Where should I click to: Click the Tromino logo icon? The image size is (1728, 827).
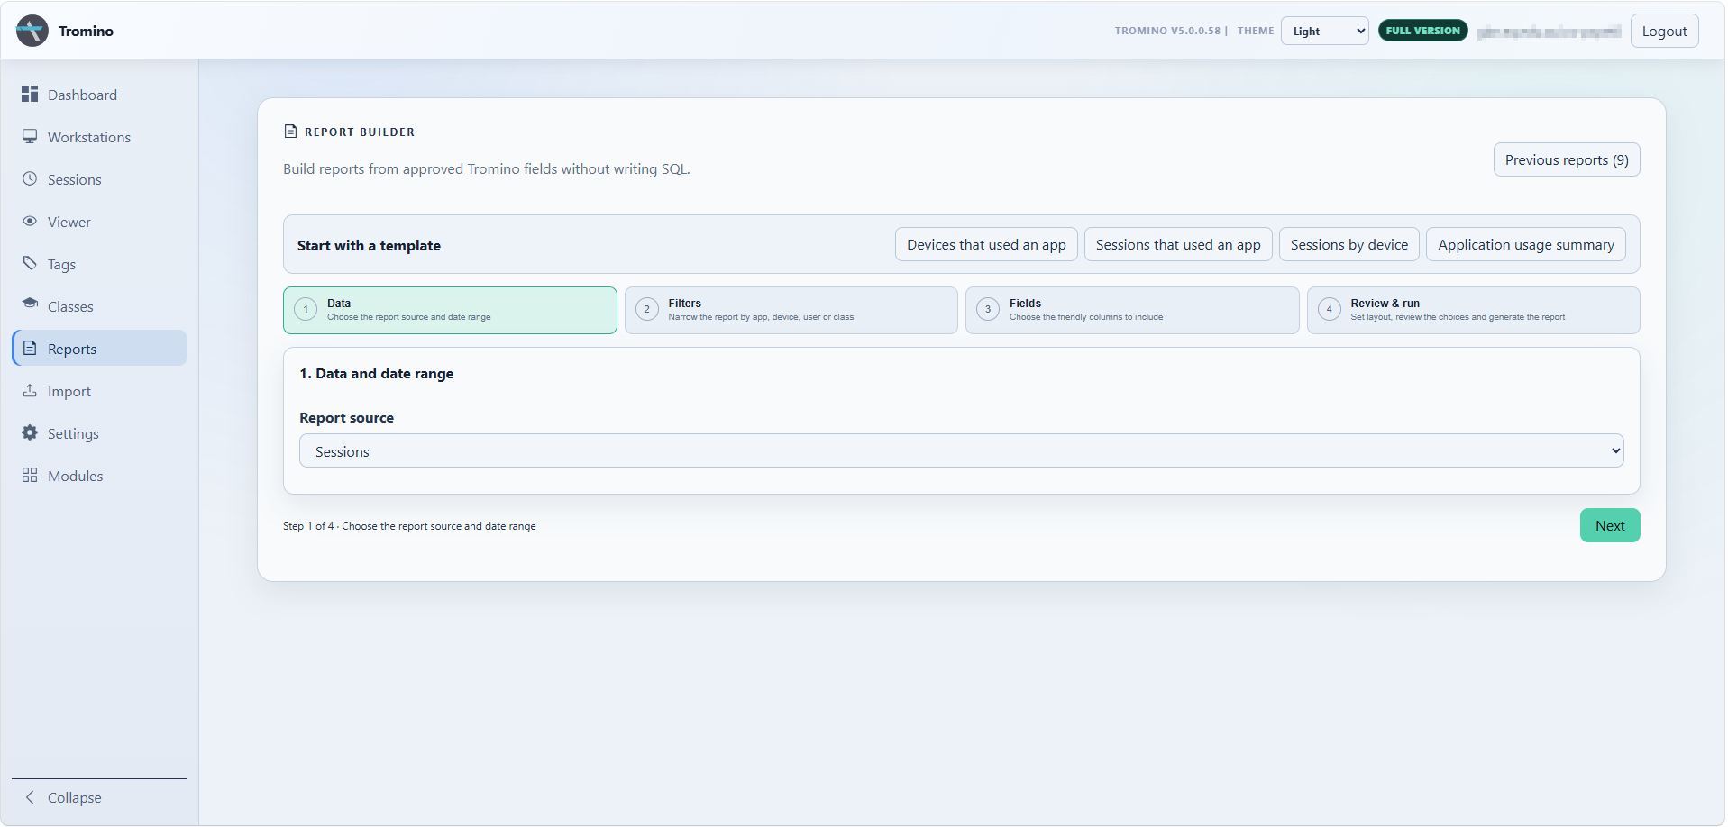[x=32, y=31]
